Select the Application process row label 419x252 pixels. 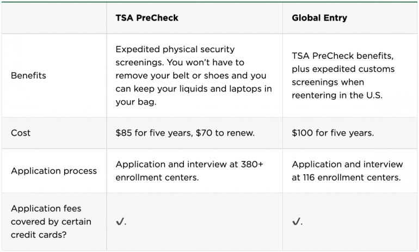54,171
